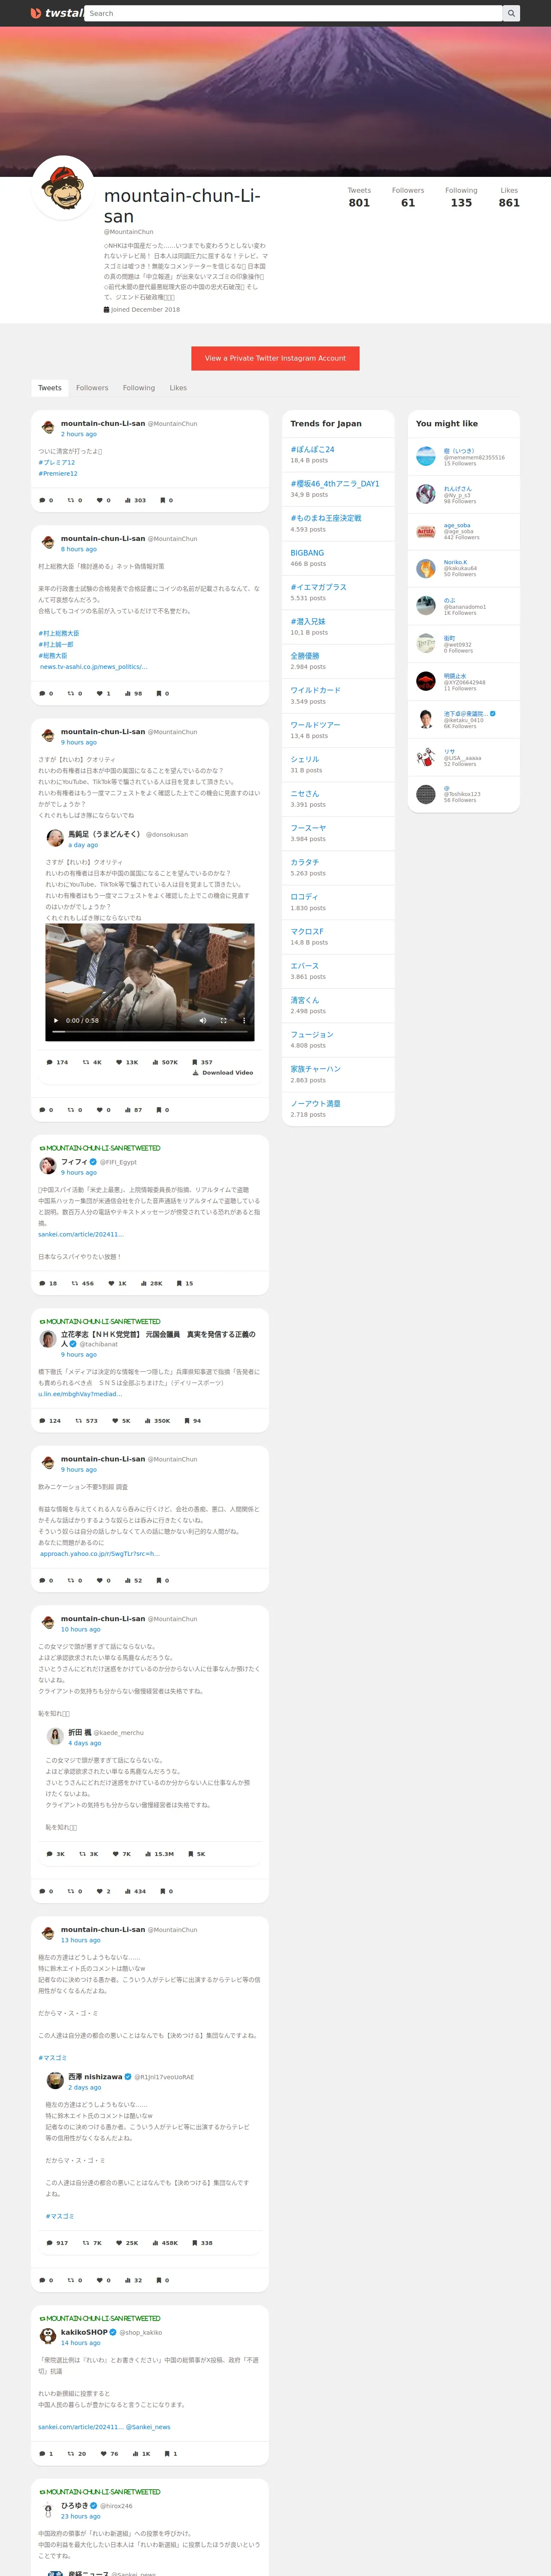Switch to the Followers tab
The height and width of the screenshot is (2576, 551).
coord(92,388)
